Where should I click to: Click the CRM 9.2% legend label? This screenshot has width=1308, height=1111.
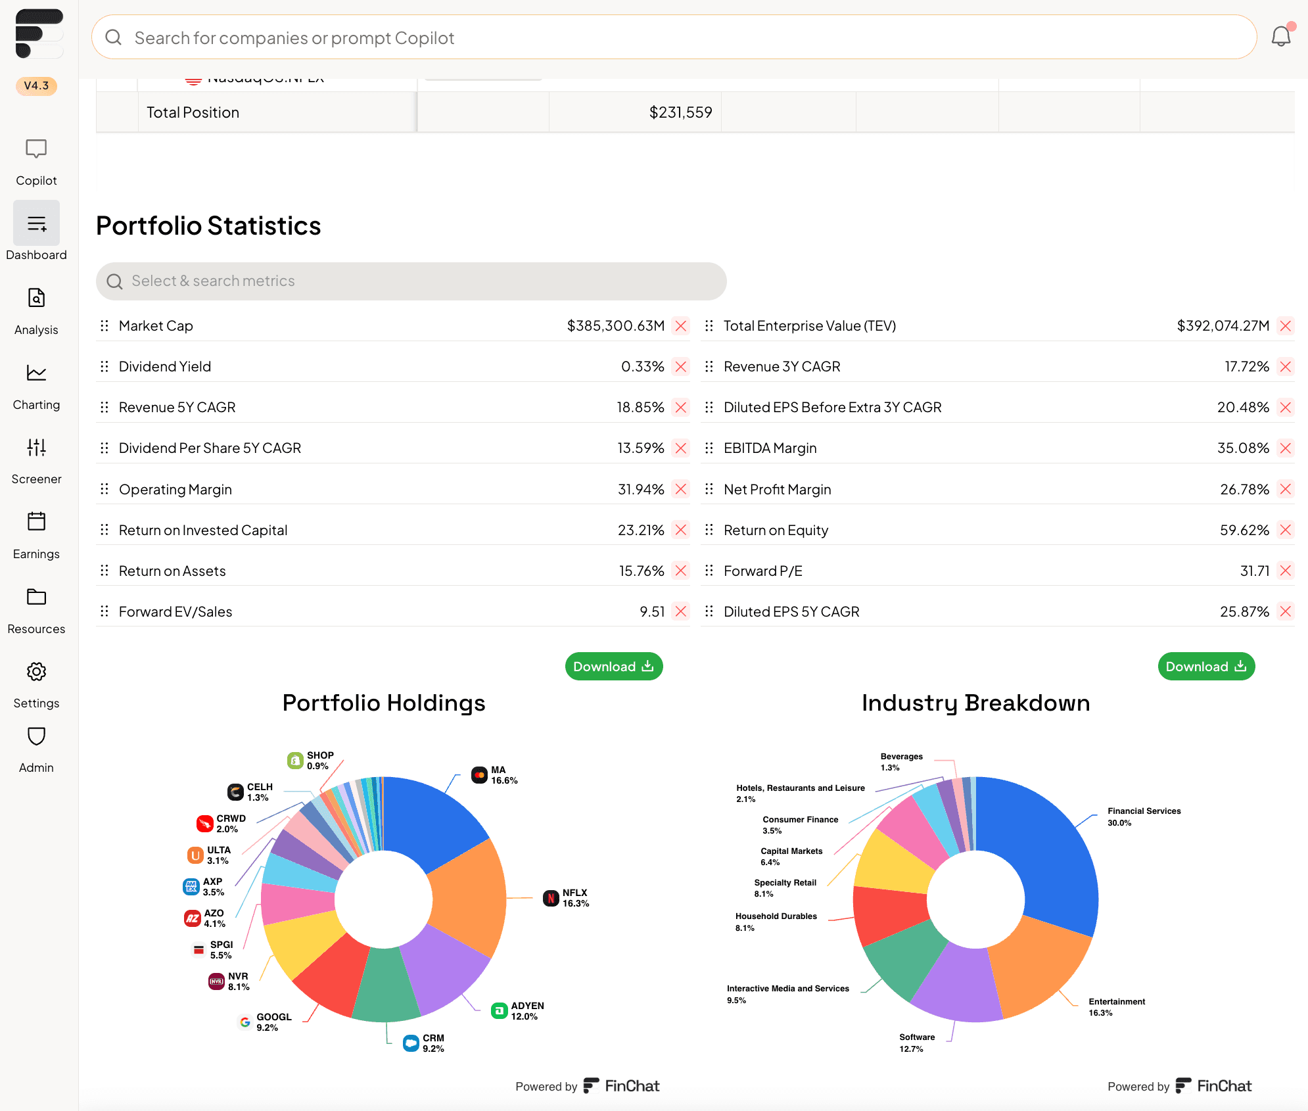[424, 1043]
